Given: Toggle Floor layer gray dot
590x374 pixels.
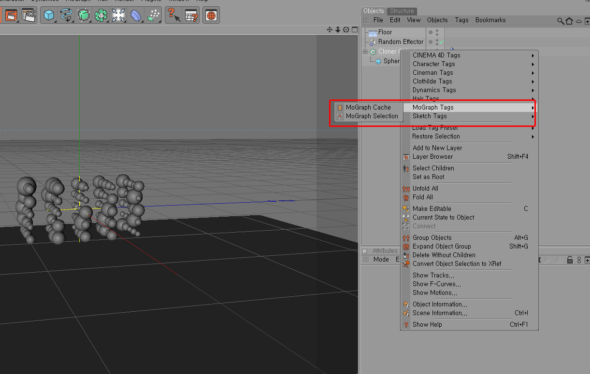Looking at the screenshot, I should coord(431,32).
